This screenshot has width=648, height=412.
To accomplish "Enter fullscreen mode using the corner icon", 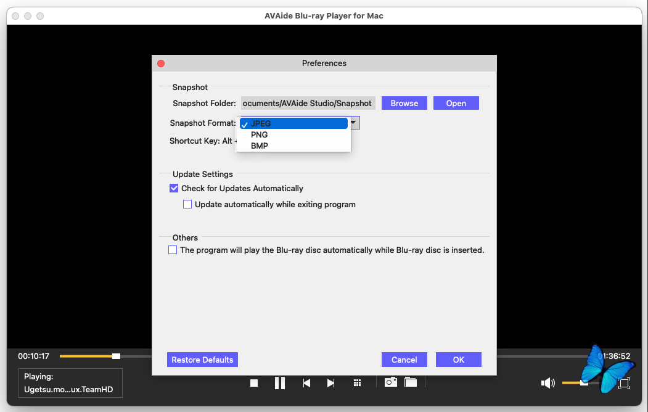I will (x=624, y=383).
